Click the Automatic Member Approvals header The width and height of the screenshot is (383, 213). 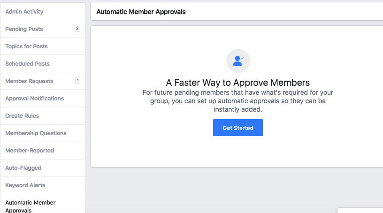pyautogui.click(x=141, y=12)
